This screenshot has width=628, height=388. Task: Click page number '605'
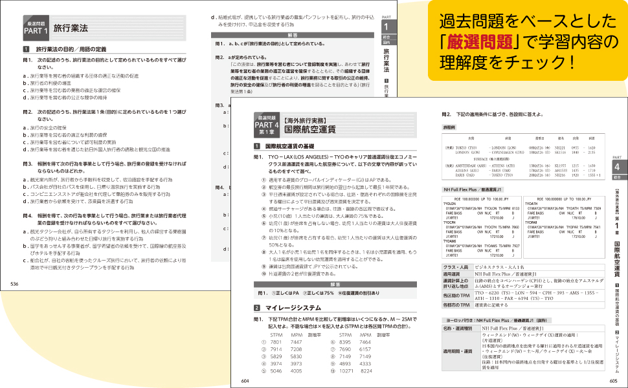click(x=614, y=381)
